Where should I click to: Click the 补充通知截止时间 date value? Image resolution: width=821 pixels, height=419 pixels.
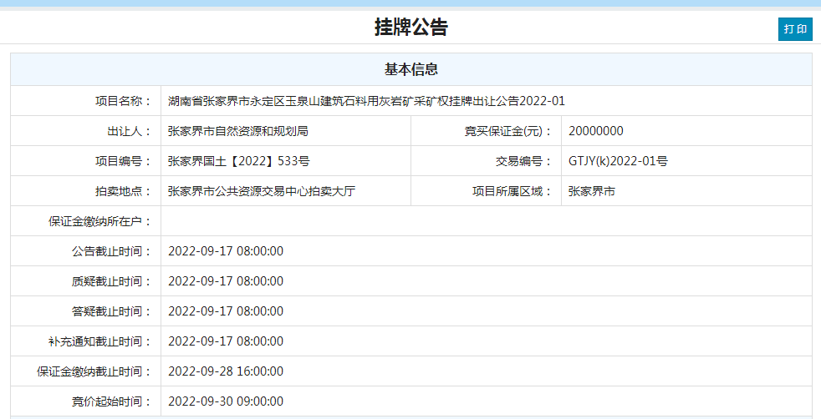tap(226, 341)
